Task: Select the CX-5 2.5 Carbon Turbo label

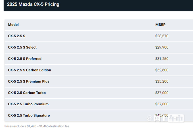Action: [27, 93]
